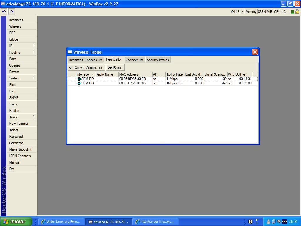The image size is (301, 226).
Task: Sort by the Radio Name column header
Action: [x=107, y=74]
